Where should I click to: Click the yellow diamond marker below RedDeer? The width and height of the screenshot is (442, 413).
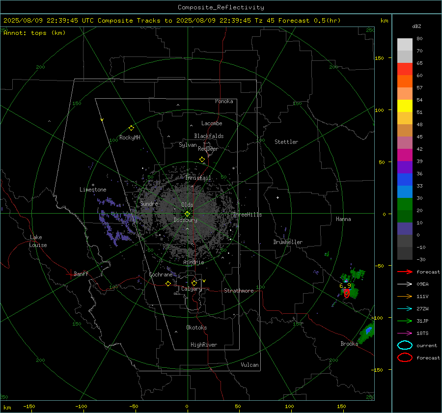pyautogui.click(x=202, y=160)
